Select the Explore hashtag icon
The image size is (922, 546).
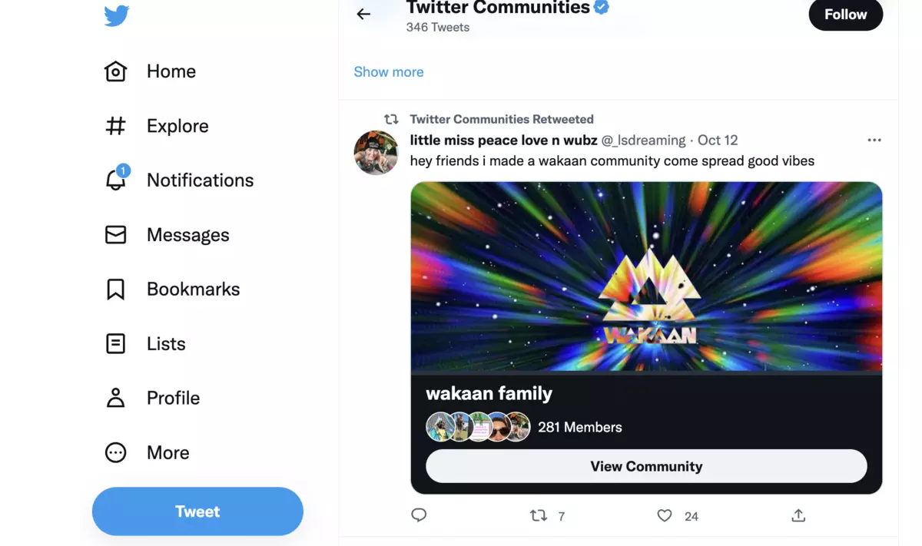115,125
